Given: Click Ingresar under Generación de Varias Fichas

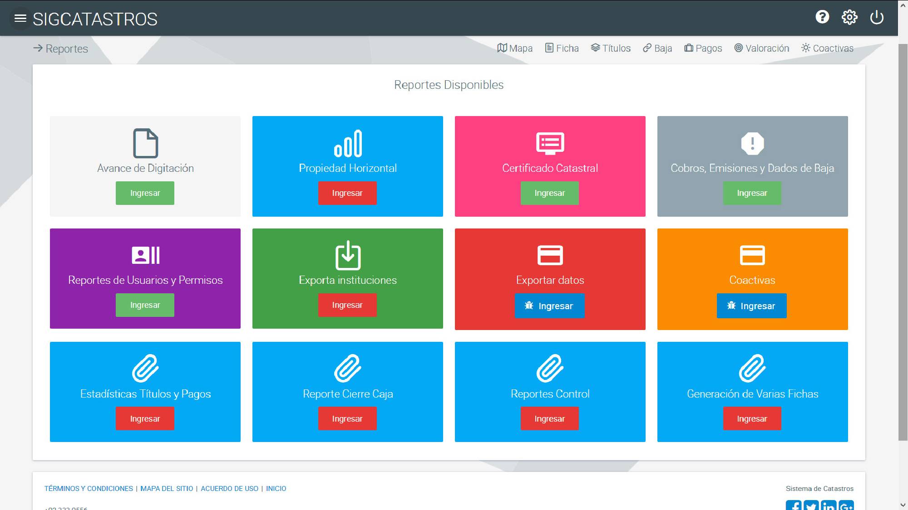Looking at the screenshot, I should [752, 418].
